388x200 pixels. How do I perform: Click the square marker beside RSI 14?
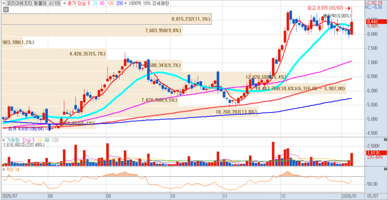pyautogui.click(x=4, y=169)
